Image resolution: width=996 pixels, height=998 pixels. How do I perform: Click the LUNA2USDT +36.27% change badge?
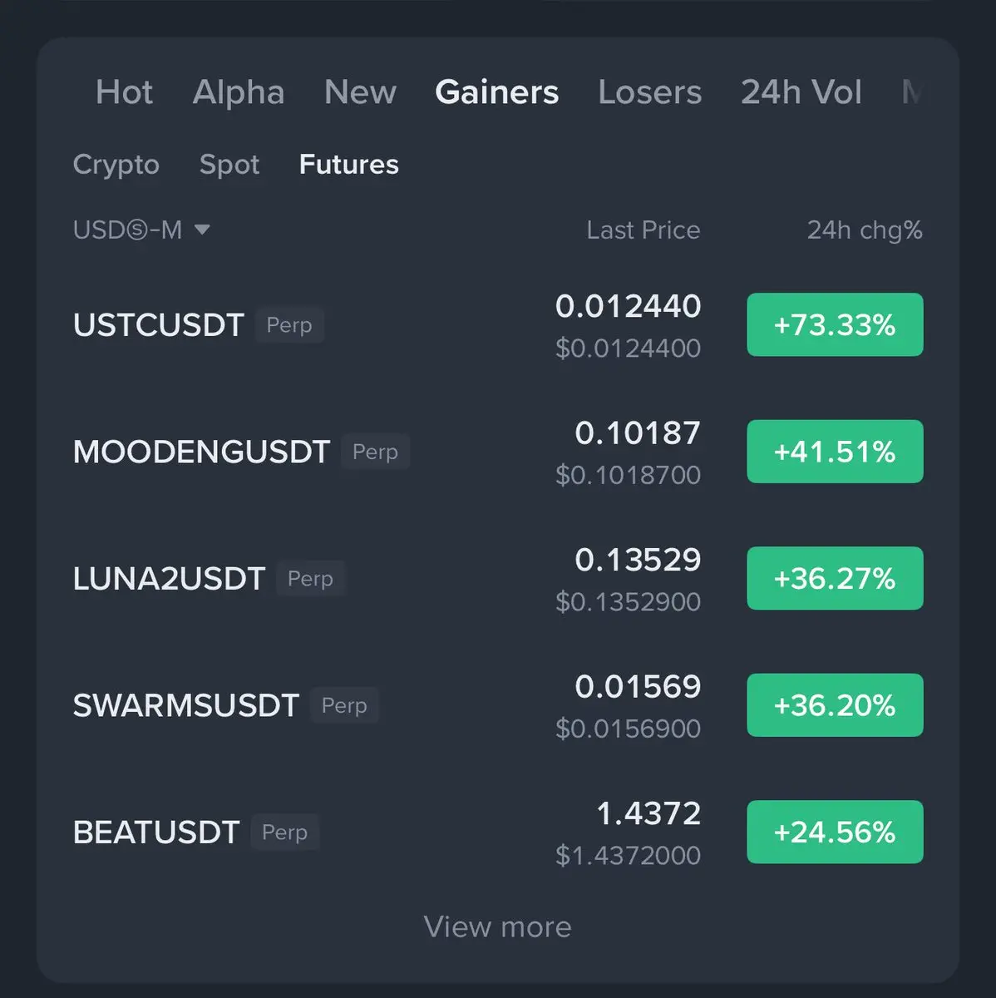click(x=835, y=578)
